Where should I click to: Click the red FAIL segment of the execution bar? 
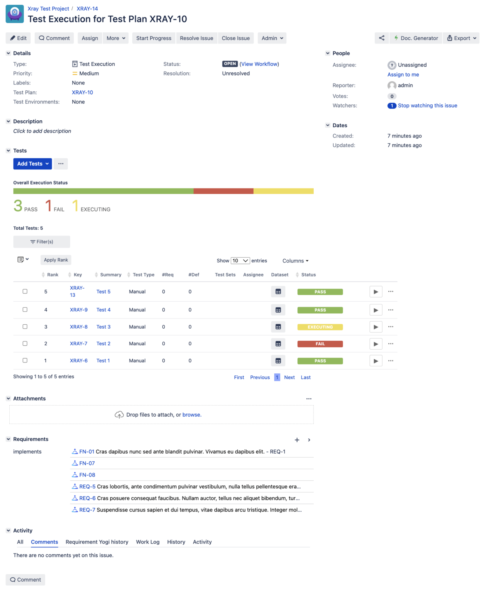pos(223,191)
